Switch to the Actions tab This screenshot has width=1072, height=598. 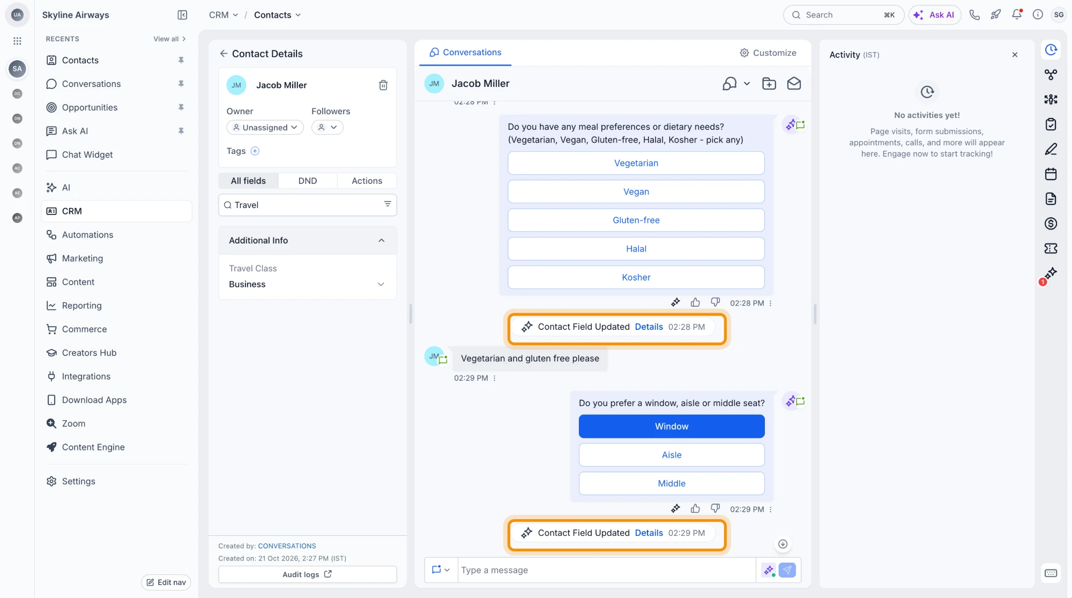pos(367,181)
